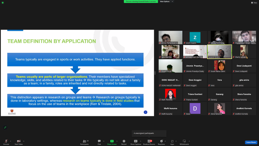
Task: Click the slide title 'TEAM DEFINITION BY APPLICATION'
Action: point(51,41)
